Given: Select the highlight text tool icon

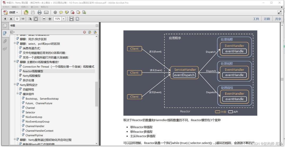Looking at the screenshot, I should 67,12.
